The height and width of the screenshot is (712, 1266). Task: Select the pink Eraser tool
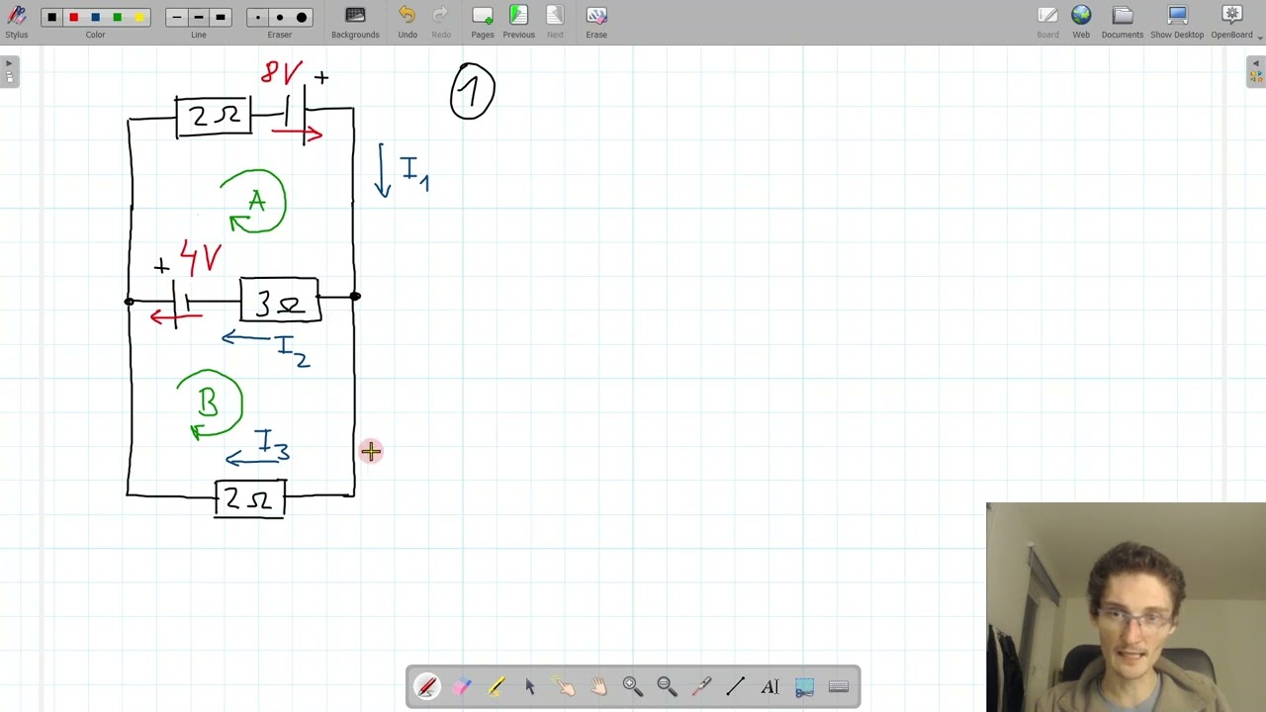click(x=462, y=686)
